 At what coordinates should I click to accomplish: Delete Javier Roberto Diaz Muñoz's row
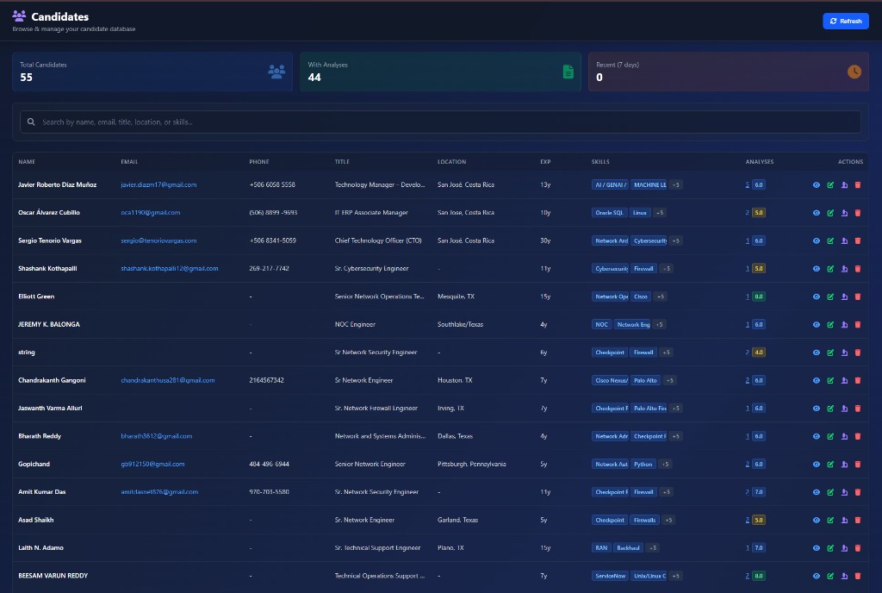(x=858, y=184)
